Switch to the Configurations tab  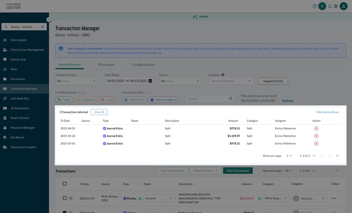tap(143, 65)
